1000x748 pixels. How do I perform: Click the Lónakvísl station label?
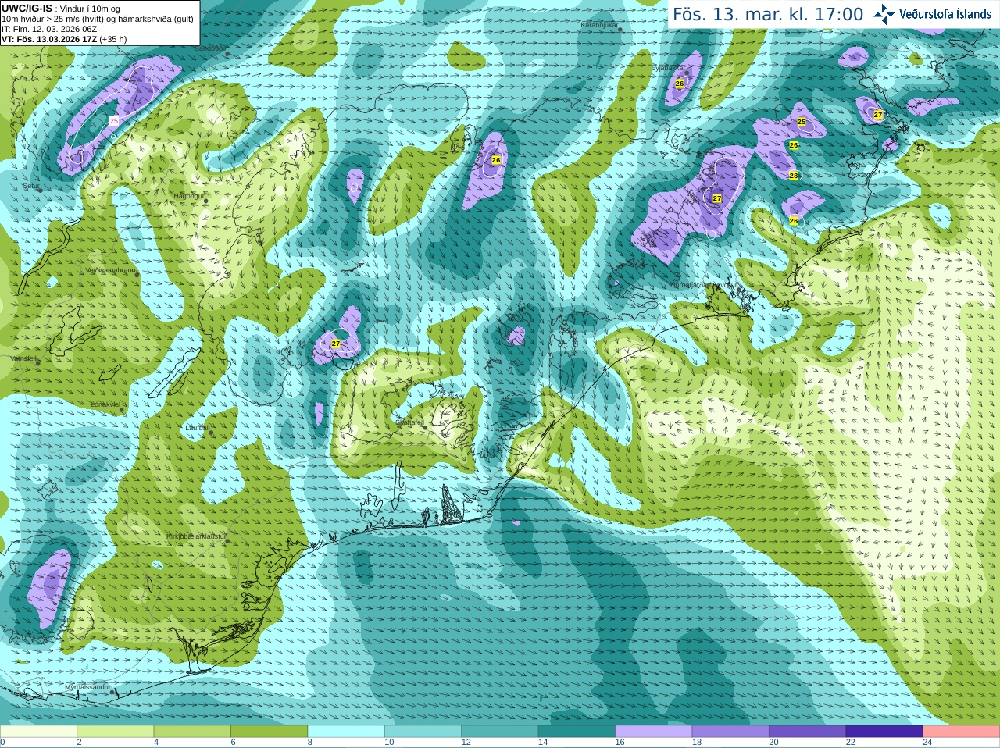[x=105, y=404]
